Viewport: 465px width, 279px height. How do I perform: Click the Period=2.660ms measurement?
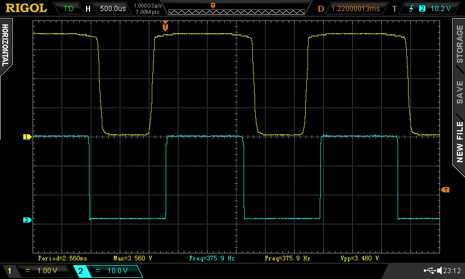[63, 258]
